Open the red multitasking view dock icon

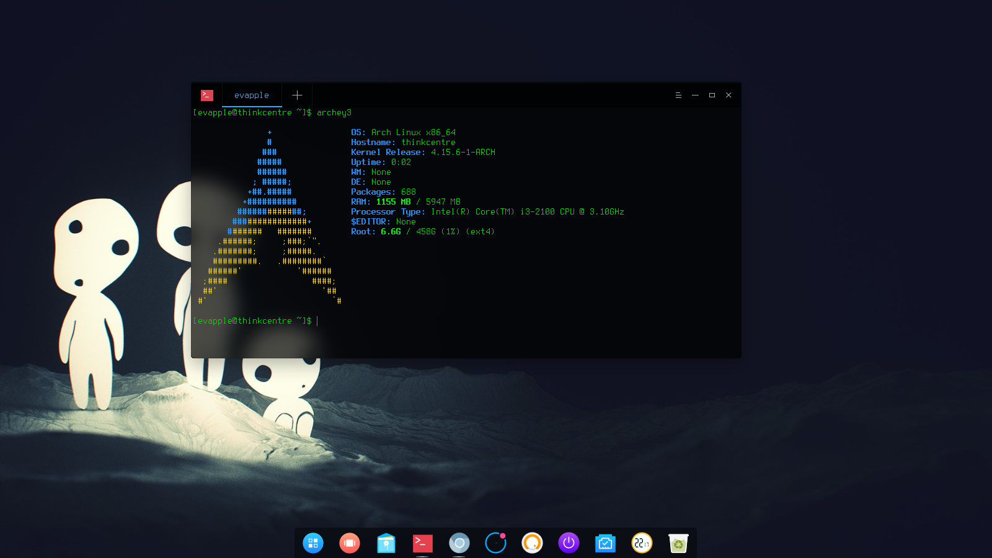coord(350,543)
